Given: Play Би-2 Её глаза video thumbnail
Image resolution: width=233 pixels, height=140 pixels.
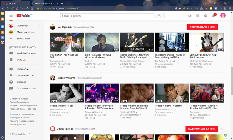Looking at the screenshot, I should pos(102,42).
